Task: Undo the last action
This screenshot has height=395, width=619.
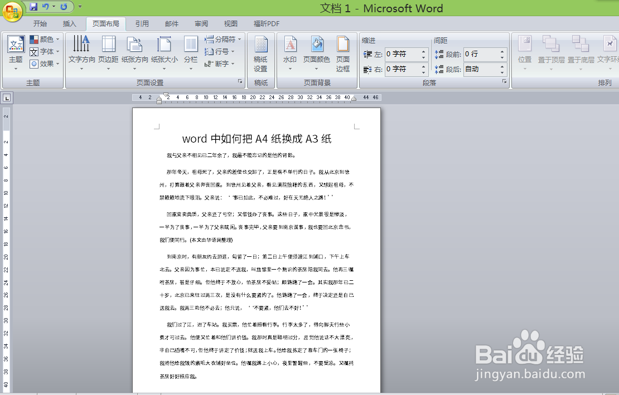Action: (46, 7)
